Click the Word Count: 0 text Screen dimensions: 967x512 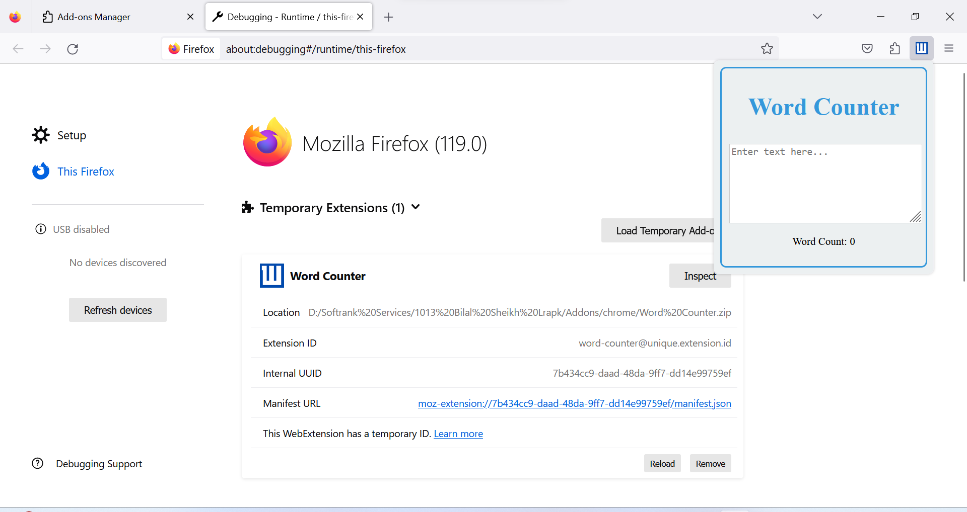point(823,241)
